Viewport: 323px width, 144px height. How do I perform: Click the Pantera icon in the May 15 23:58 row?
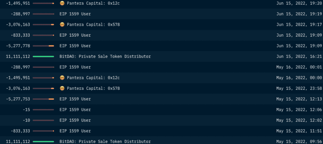62,88
